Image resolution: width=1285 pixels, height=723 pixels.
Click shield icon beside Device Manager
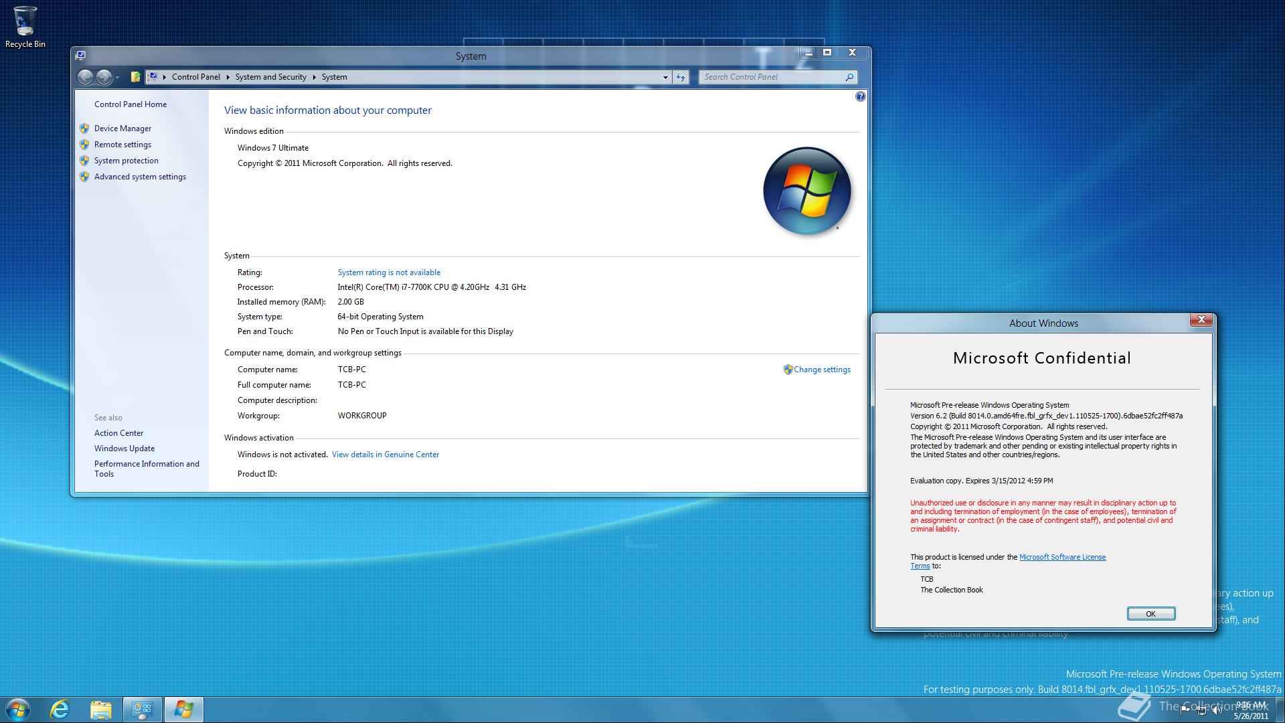[x=84, y=129]
